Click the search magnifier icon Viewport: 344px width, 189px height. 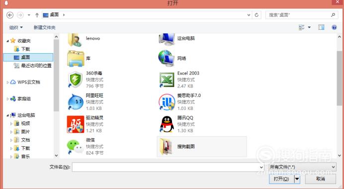(x=333, y=15)
